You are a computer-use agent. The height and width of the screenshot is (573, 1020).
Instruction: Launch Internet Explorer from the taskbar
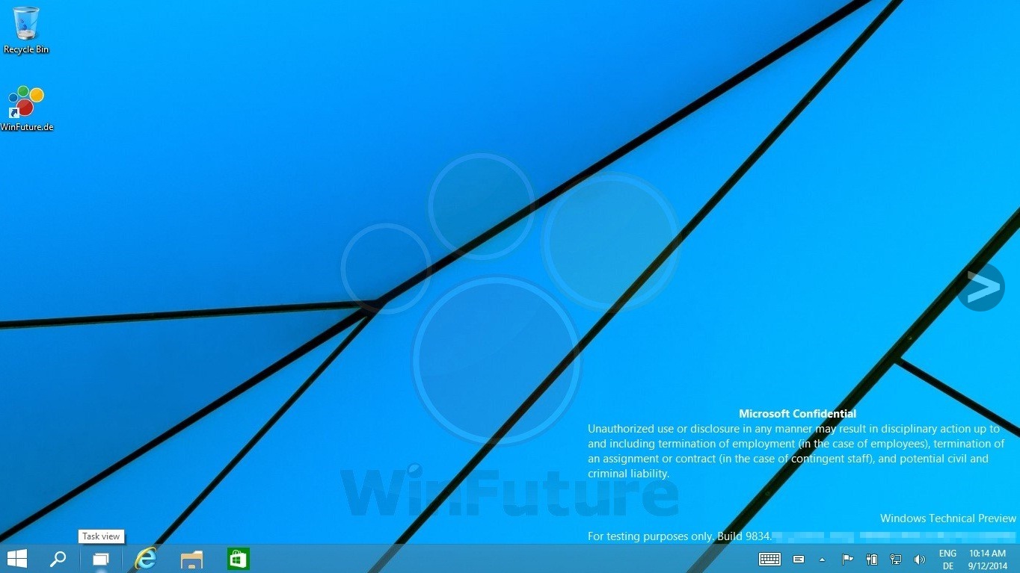click(145, 559)
